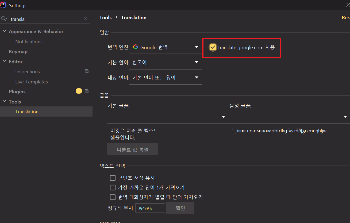
Task: Click the 정규식 무시 regex input field
Action: coord(150,208)
